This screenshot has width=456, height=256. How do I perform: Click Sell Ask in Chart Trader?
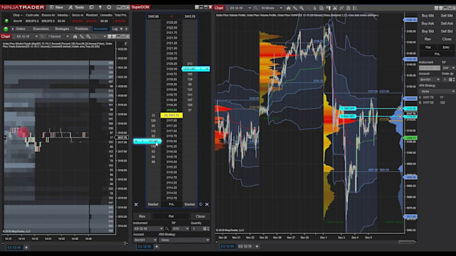447,23
